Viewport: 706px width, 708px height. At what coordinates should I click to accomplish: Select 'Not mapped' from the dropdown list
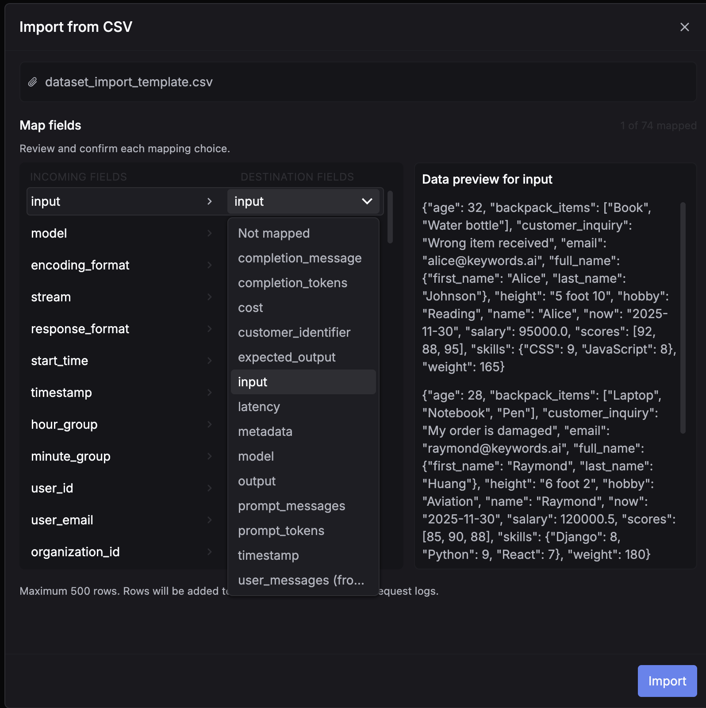pyautogui.click(x=274, y=233)
